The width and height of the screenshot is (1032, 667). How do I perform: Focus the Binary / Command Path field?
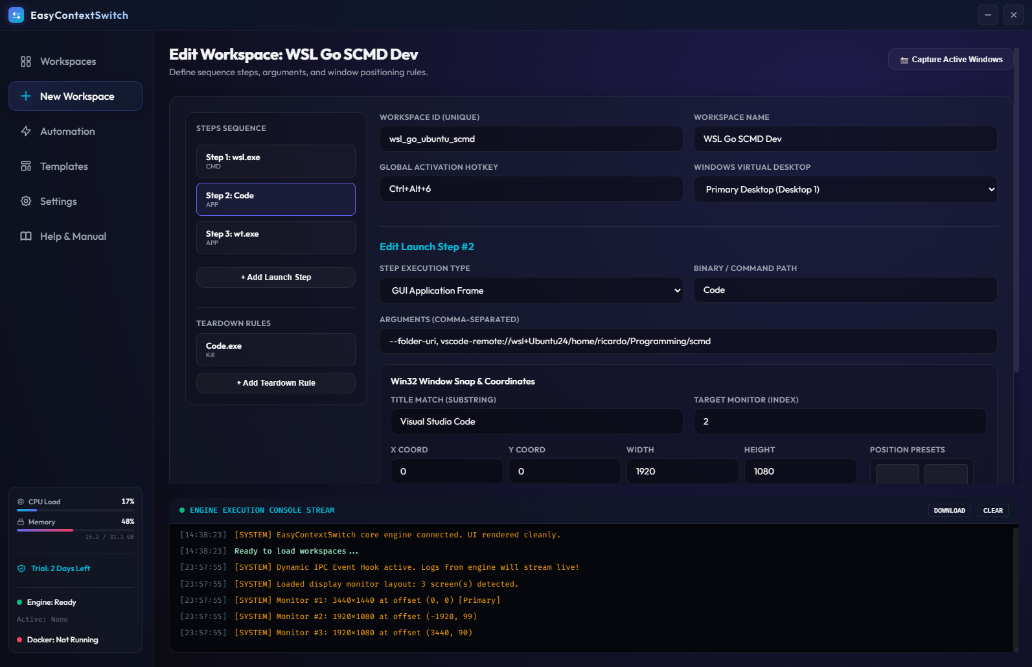pyautogui.click(x=845, y=290)
